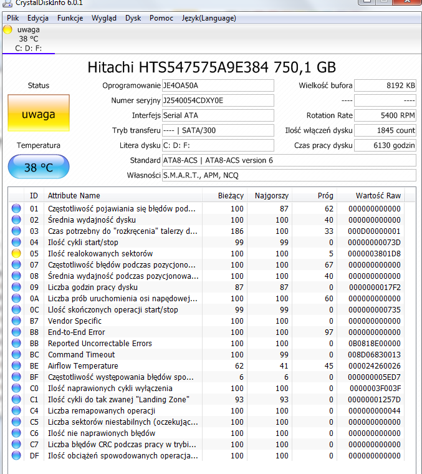This screenshot has height=474, width=422.
Task: Click the blue status icon for attribute 03
Action: click(x=16, y=231)
